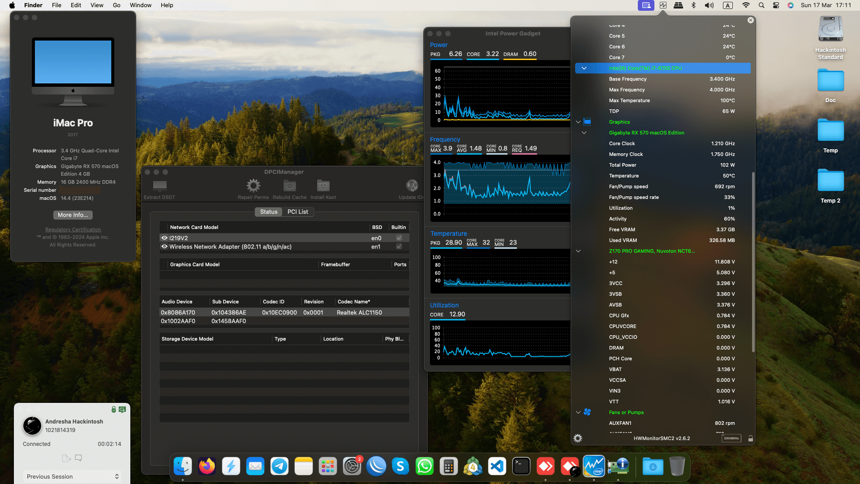Click the Repair Perms gear icon in DPCIManager

tap(254, 185)
